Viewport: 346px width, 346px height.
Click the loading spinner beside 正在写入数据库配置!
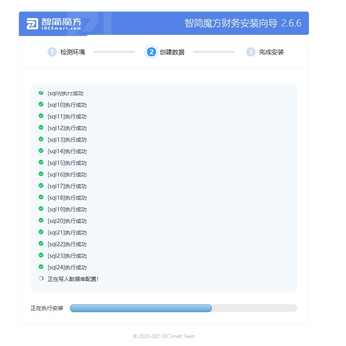(41, 279)
